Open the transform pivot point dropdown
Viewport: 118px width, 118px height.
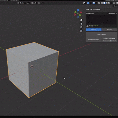(x=29, y=3)
